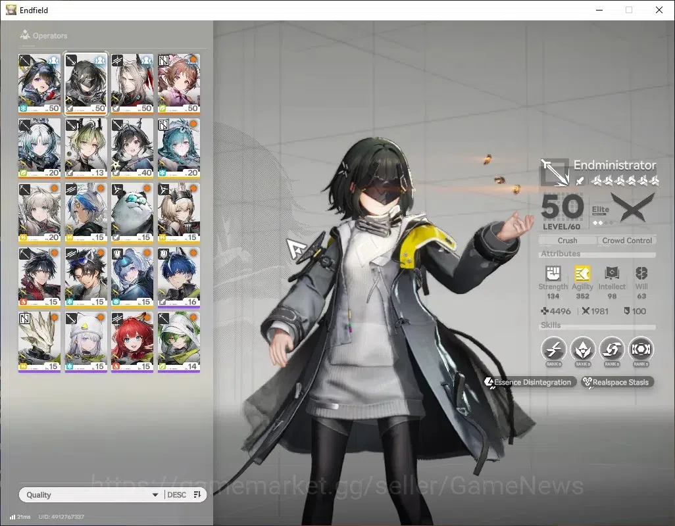The width and height of the screenshot is (675, 526).
Task: Click the Endministrator weapon type icon
Action: [x=555, y=172]
